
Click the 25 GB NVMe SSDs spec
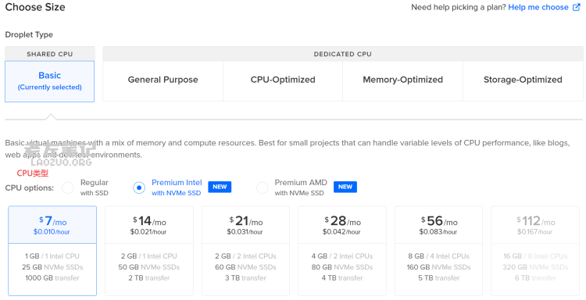pyautogui.click(x=52, y=267)
